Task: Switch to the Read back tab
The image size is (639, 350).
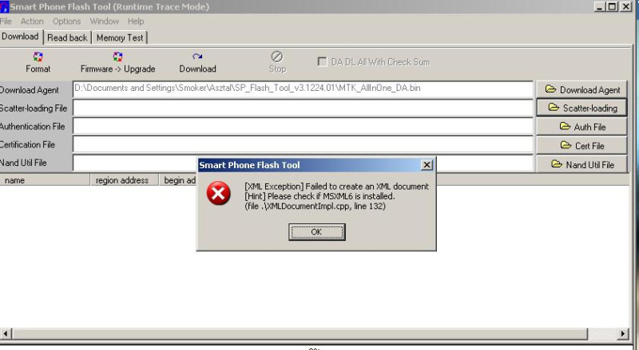Action: coord(67,37)
